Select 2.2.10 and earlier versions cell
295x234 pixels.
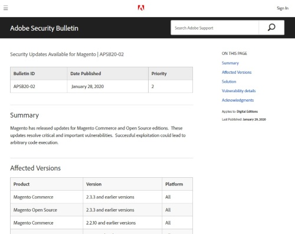(x=123, y=223)
